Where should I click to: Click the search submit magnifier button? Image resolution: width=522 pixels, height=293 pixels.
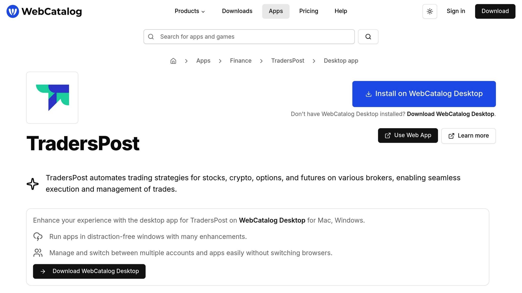pyautogui.click(x=368, y=37)
